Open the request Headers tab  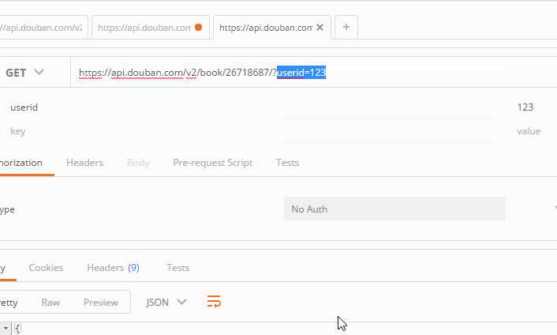[x=84, y=163]
